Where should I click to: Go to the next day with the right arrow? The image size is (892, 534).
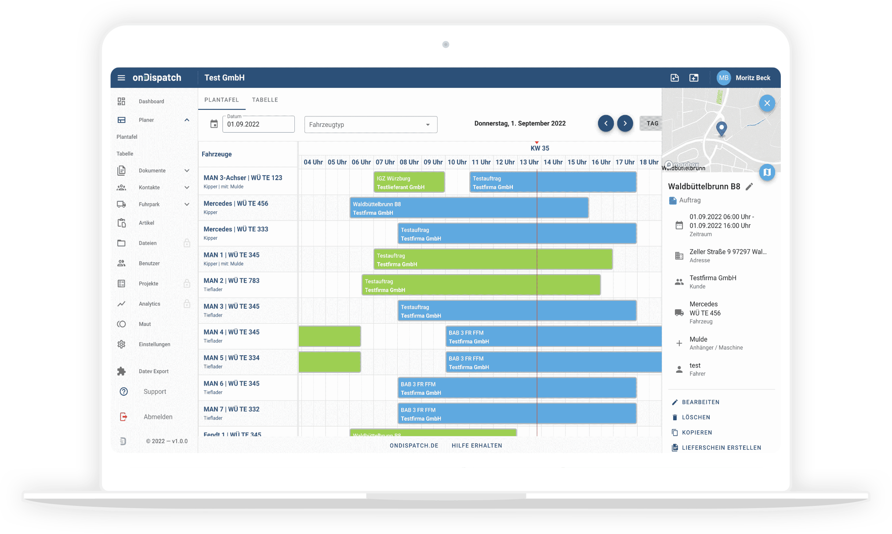coord(625,123)
